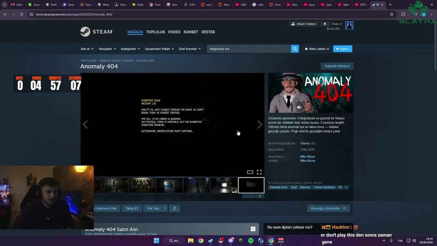Click the Kuyruğu Görüntüle button
Viewport: 437px width, 246px height.
tap(328, 208)
